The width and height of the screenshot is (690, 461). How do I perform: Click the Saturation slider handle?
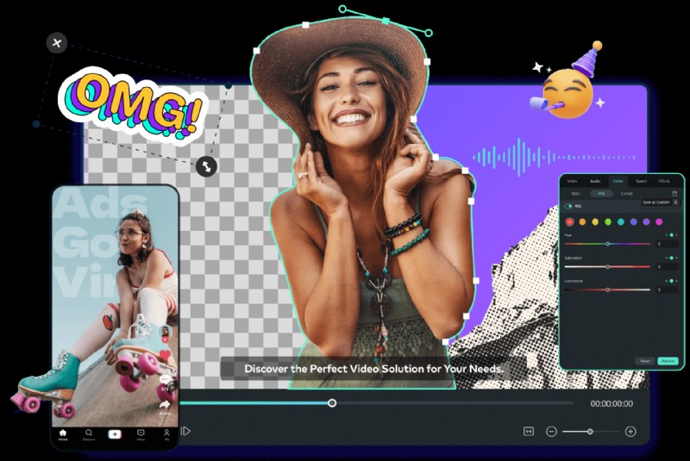[x=608, y=267]
